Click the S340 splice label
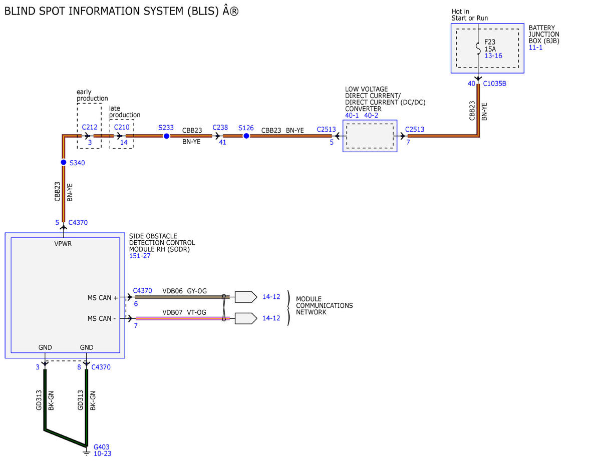The image size is (601, 464). [77, 163]
